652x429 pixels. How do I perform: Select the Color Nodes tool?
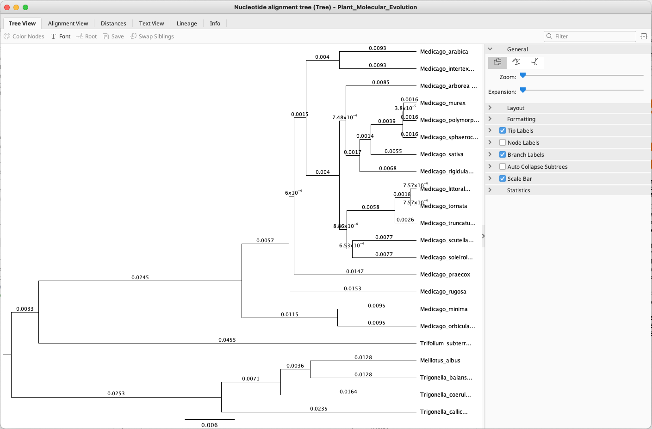(x=24, y=36)
